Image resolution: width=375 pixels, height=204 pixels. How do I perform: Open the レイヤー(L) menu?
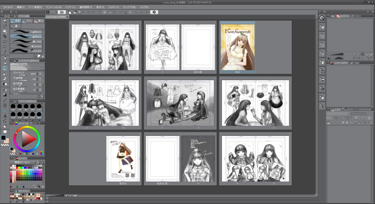coord(70,7)
